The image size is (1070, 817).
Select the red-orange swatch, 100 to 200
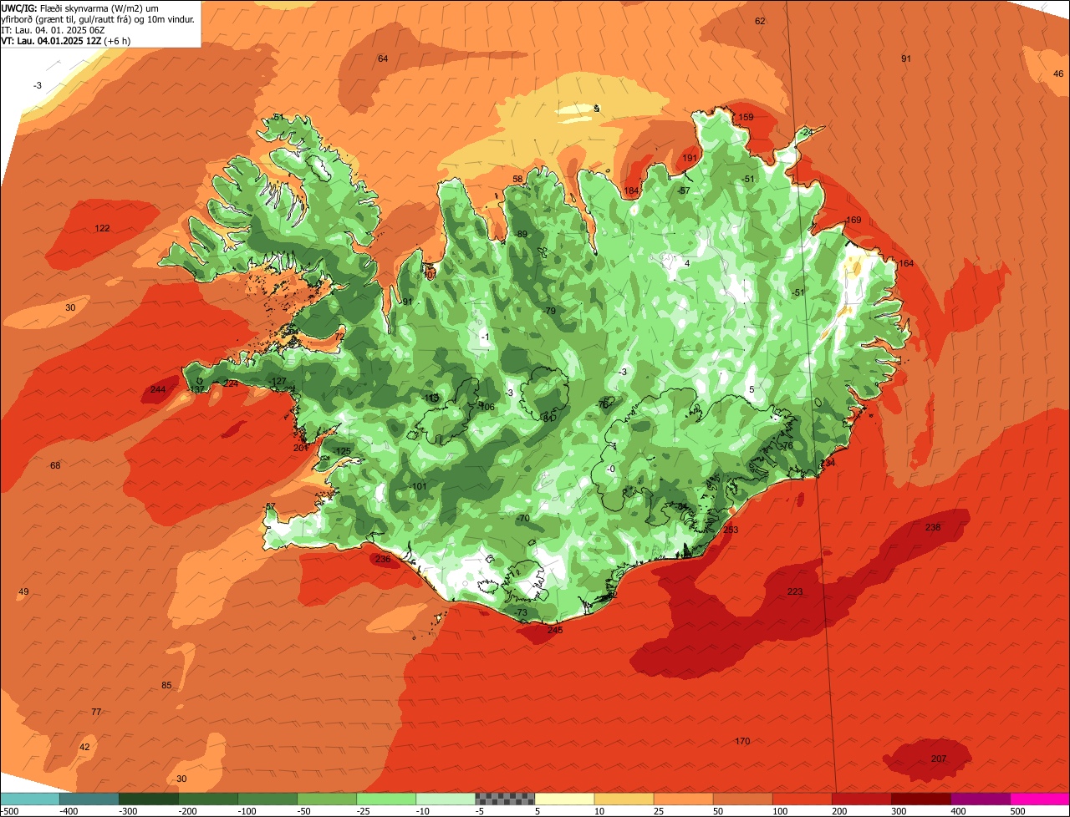pyautogui.click(x=802, y=799)
